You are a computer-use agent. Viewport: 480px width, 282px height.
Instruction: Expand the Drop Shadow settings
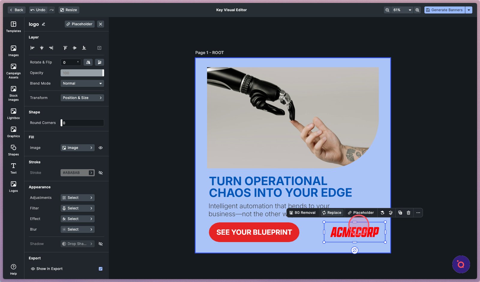coord(78,244)
